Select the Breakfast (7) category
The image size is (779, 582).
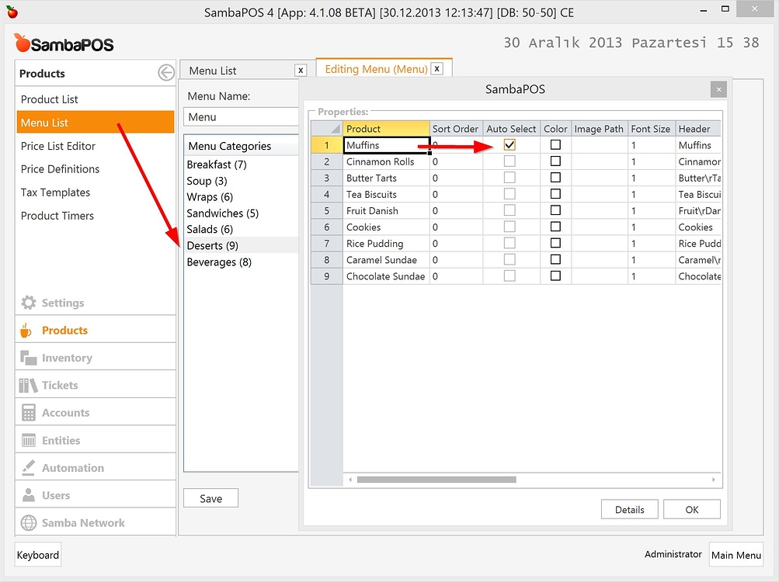(x=242, y=165)
